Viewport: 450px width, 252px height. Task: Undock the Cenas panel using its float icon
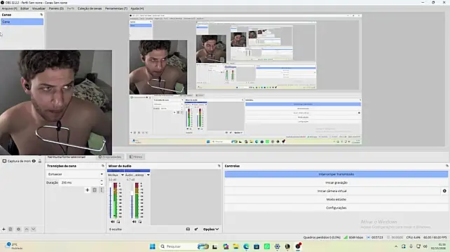tap(41, 15)
